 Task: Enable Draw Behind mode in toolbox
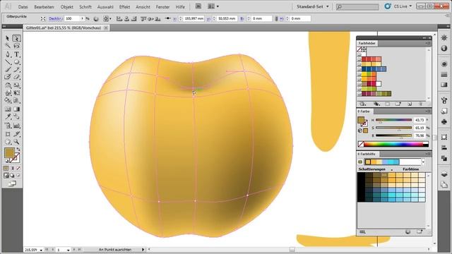(x=13, y=176)
